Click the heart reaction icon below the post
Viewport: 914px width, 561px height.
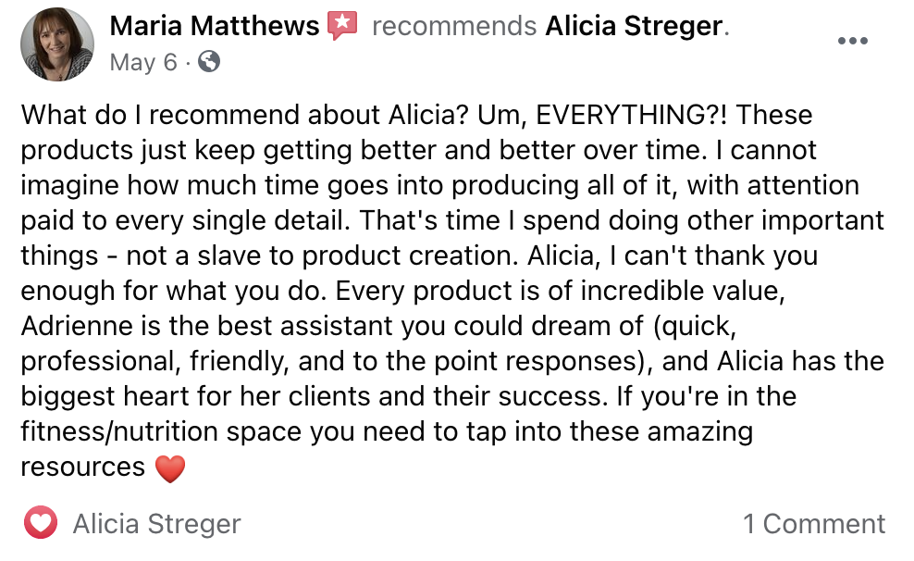[x=40, y=524]
